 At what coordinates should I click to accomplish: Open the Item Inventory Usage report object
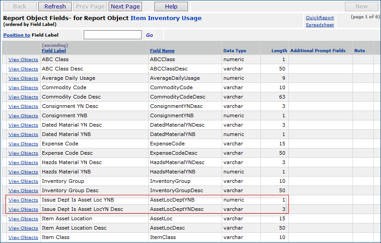tap(166, 18)
